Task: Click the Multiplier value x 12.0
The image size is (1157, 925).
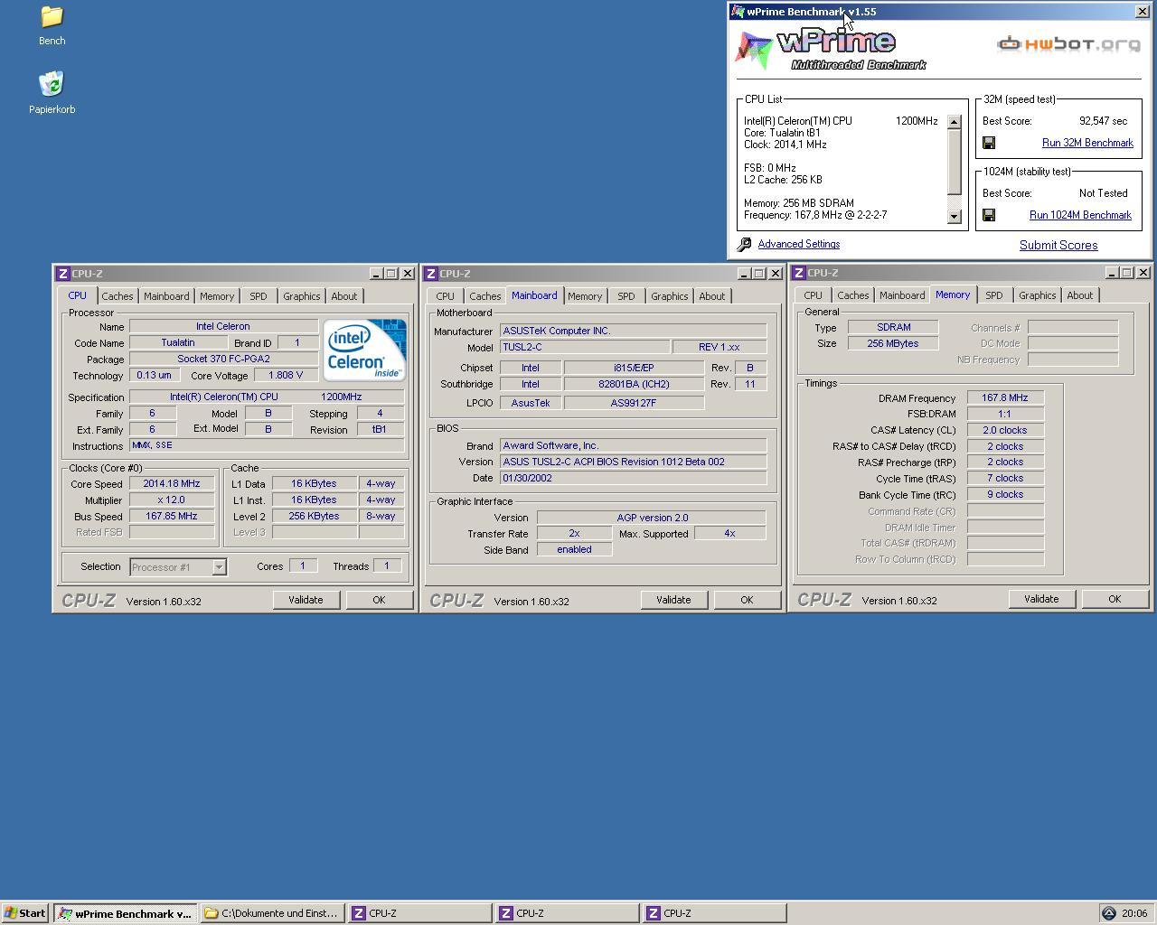Action: coord(172,500)
